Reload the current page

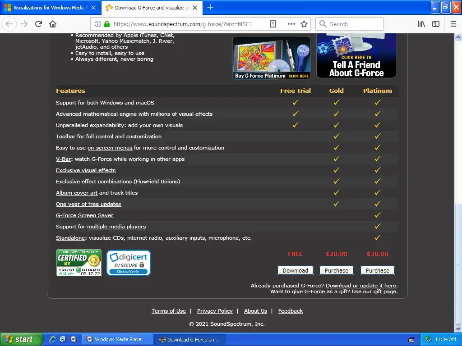point(38,24)
